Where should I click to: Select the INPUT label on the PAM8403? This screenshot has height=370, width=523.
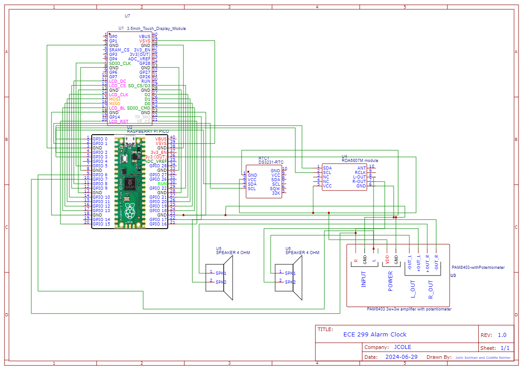click(363, 279)
